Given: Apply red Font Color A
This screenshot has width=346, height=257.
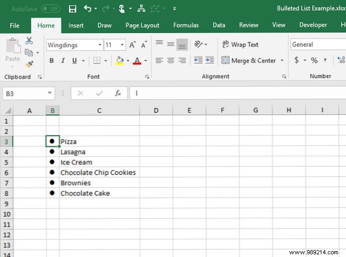Looking at the screenshot, I should click(x=137, y=60).
